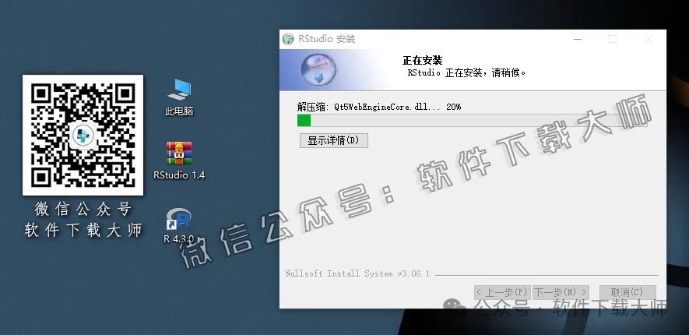Close the RStudio installer window
This screenshot has height=335, width=689.
tap(649, 39)
